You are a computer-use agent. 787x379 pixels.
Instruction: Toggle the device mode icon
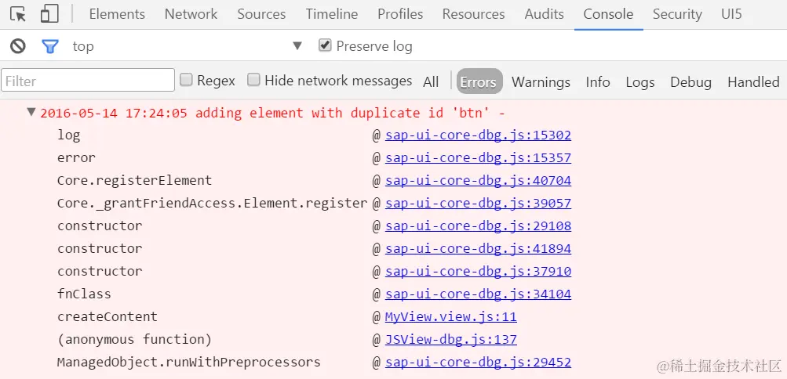(49, 14)
